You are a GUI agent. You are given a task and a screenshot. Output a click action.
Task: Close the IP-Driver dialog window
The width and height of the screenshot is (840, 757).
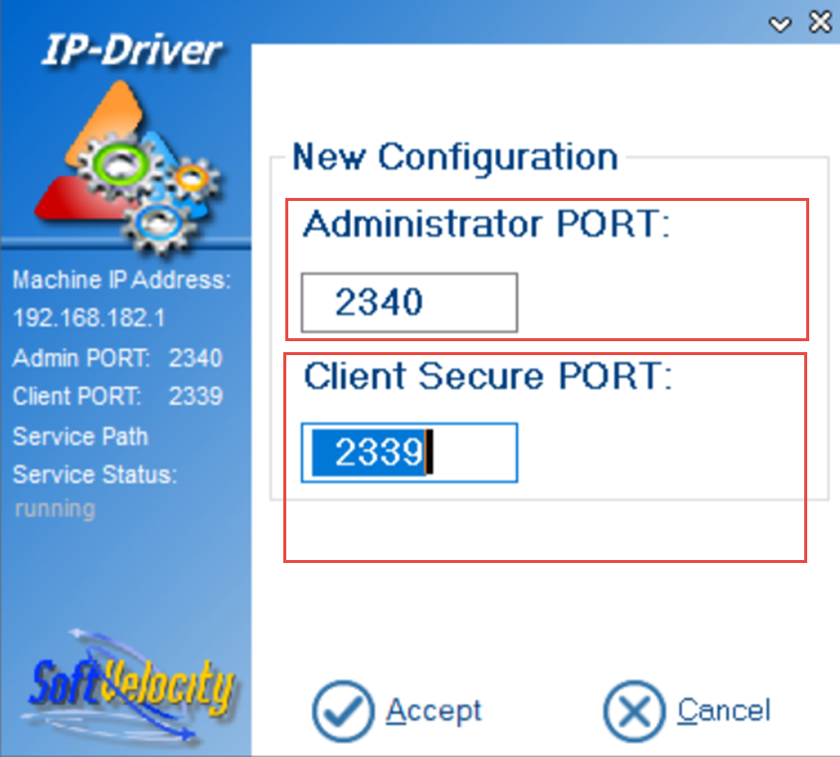819,22
